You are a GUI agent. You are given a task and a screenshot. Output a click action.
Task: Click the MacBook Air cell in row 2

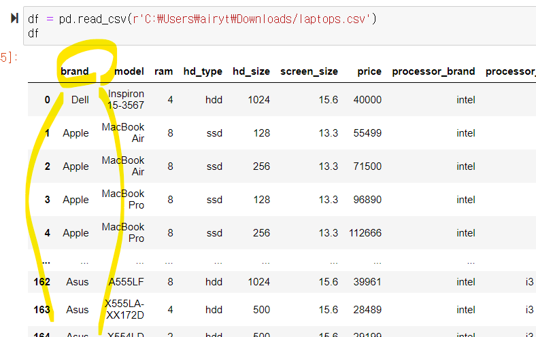click(x=123, y=166)
